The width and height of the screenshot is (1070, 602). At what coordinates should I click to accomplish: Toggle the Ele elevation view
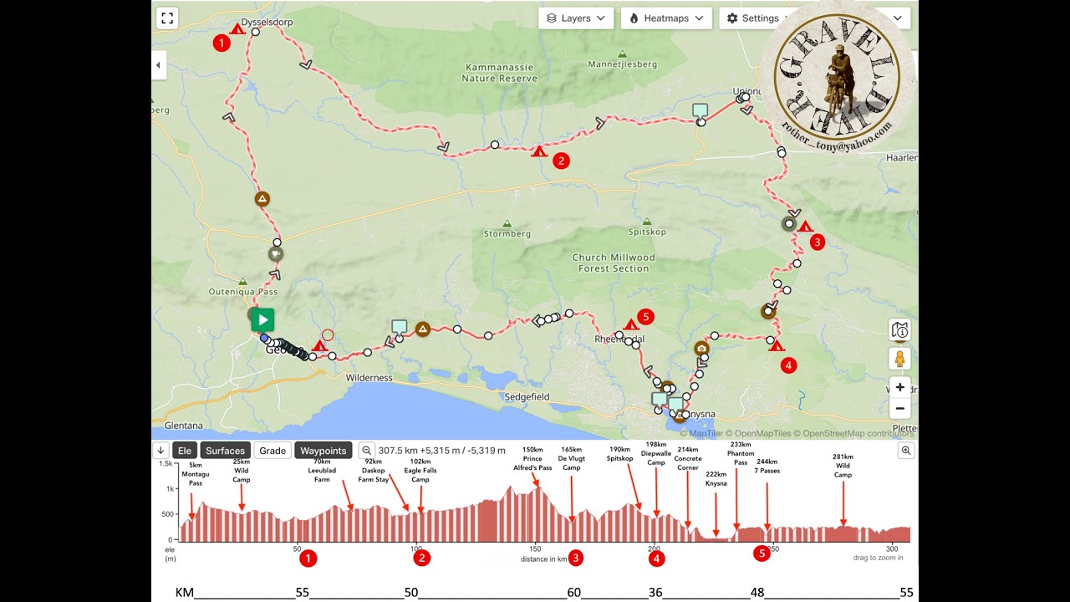click(x=184, y=451)
